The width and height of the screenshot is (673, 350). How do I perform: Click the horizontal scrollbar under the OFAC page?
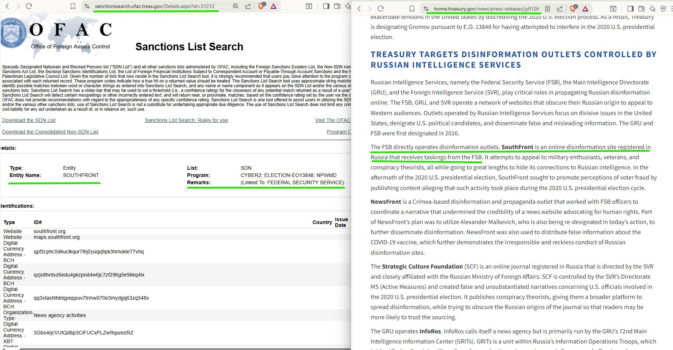pos(181,349)
